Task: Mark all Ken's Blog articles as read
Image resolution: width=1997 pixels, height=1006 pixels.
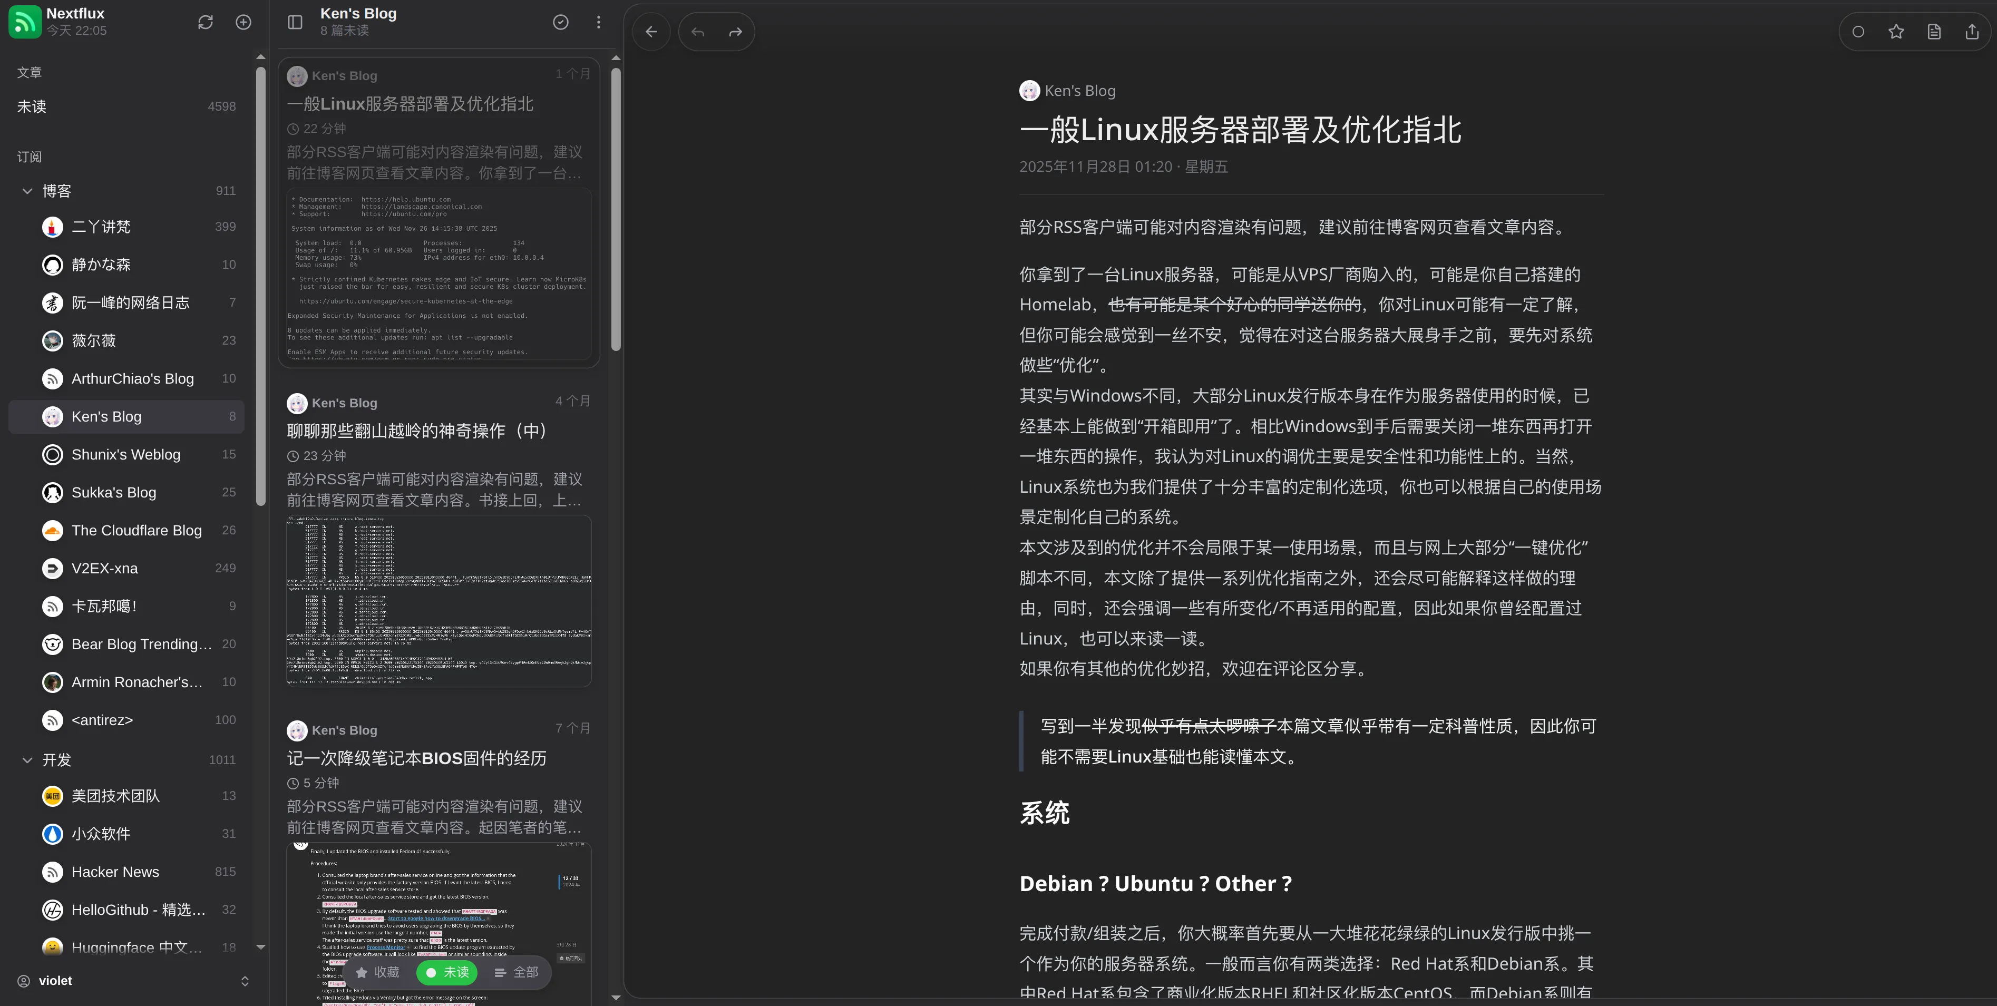Action: [560, 22]
